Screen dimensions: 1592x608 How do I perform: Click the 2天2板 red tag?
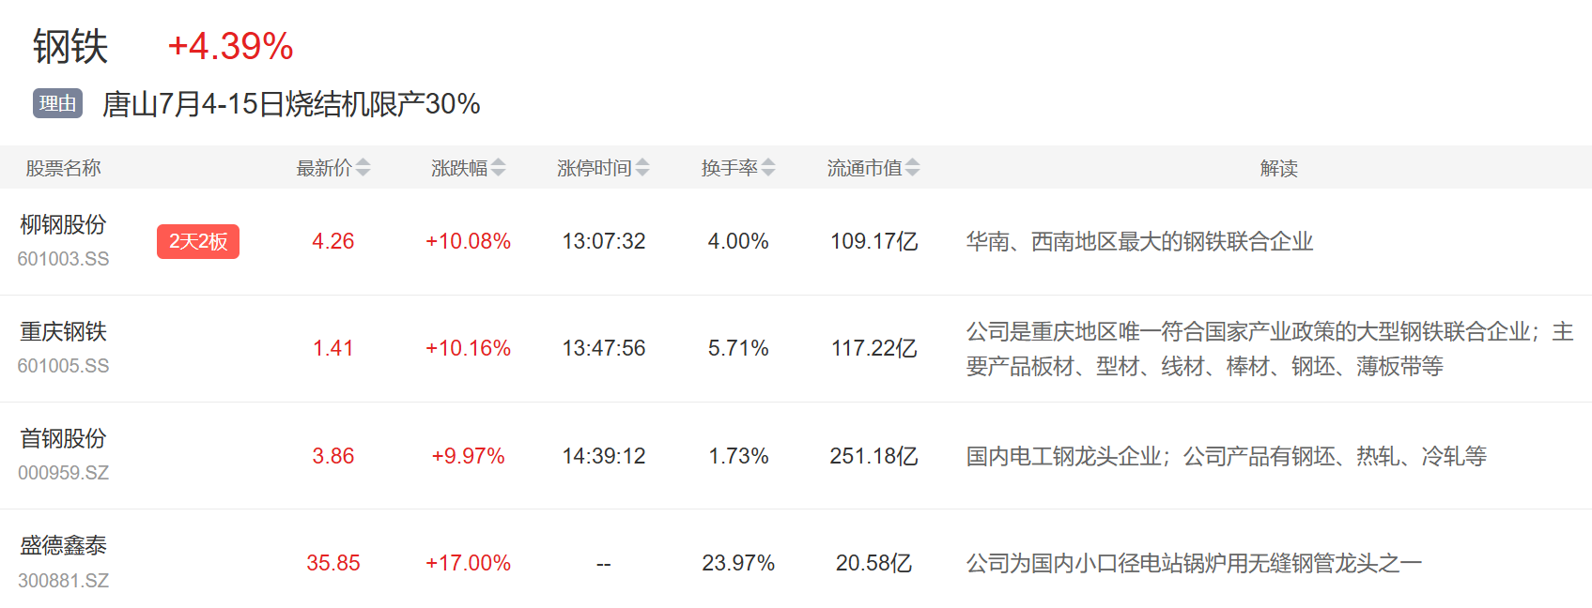pos(198,241)
